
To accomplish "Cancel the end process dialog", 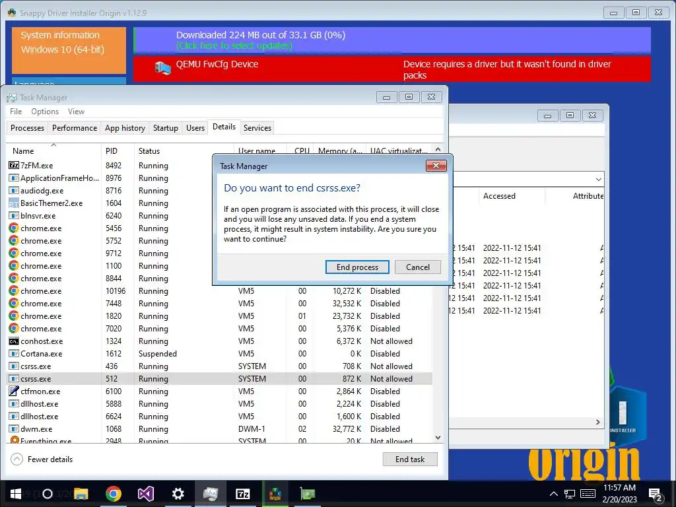I will point(417,267).
